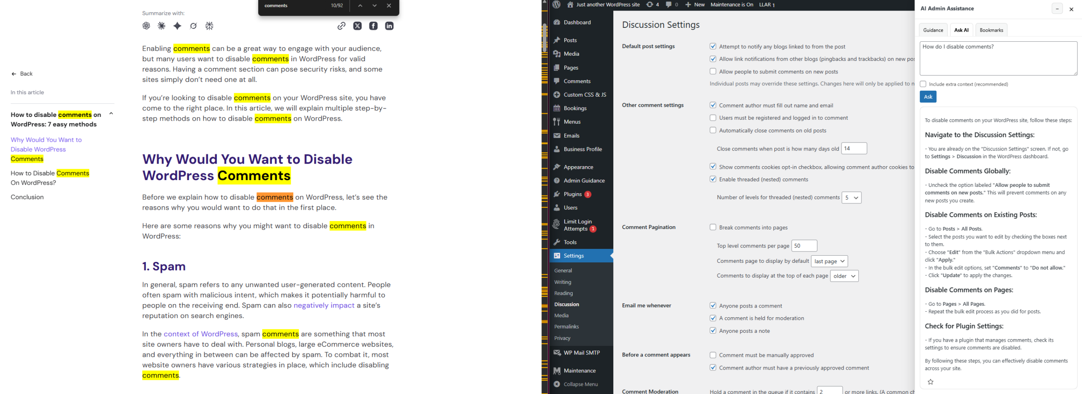Open Dashboard in admin sidebar

[581, 22]
